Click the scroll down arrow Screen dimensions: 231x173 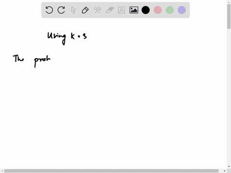pyautogui.click(x=229, y=167)
